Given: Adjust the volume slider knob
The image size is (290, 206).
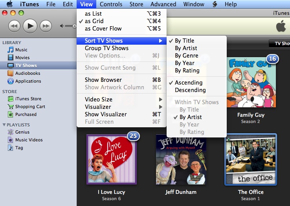Looking at the screenshot, I should point(74,26).
